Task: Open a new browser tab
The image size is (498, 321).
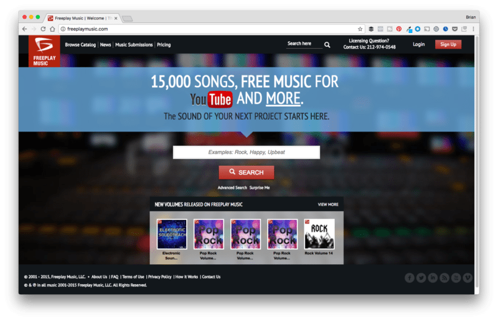Action: pos(128,19)
